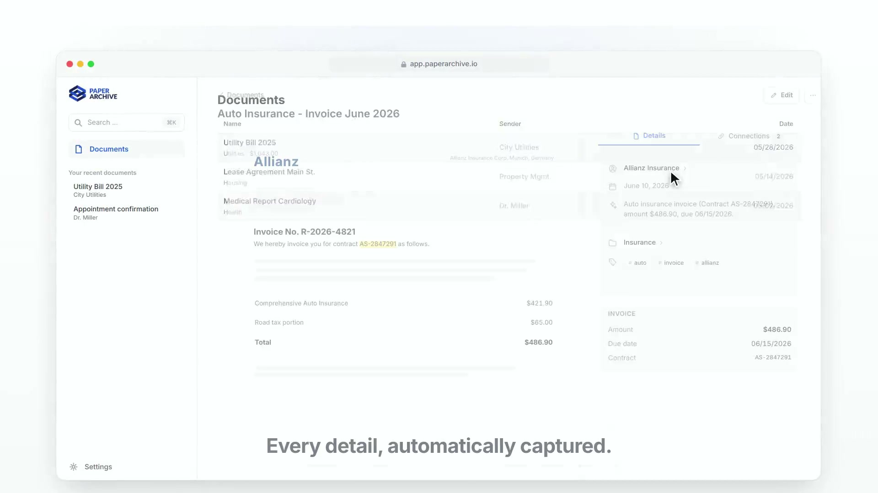Screen dimensions: 878x493
Task: Switch to the Connections tab
Action: pos(749,136)
